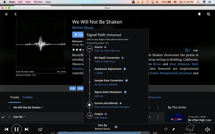Open the volume control speaker icon

coord(207,129)
